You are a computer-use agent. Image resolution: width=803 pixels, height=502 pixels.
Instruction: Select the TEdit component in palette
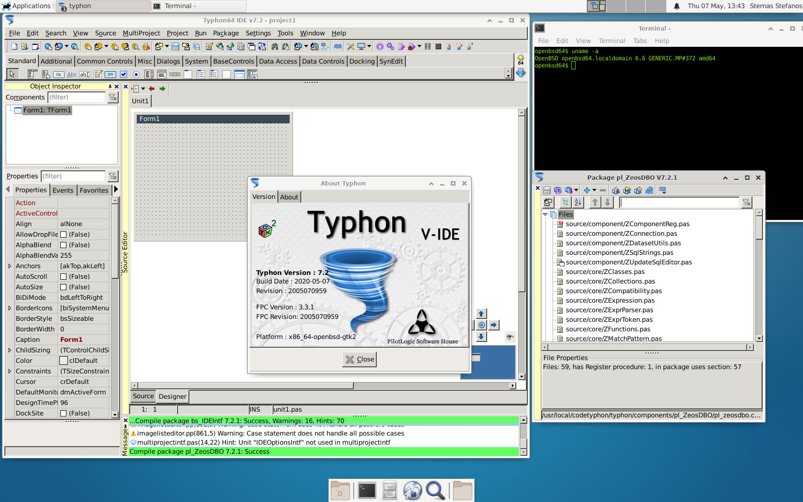click(x=85, y=74)
